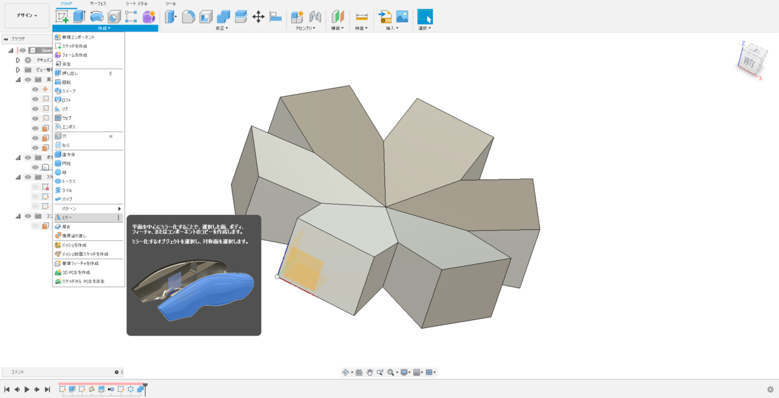
Task: Choose ミラー from Create menu
Action: click(88, 218)
